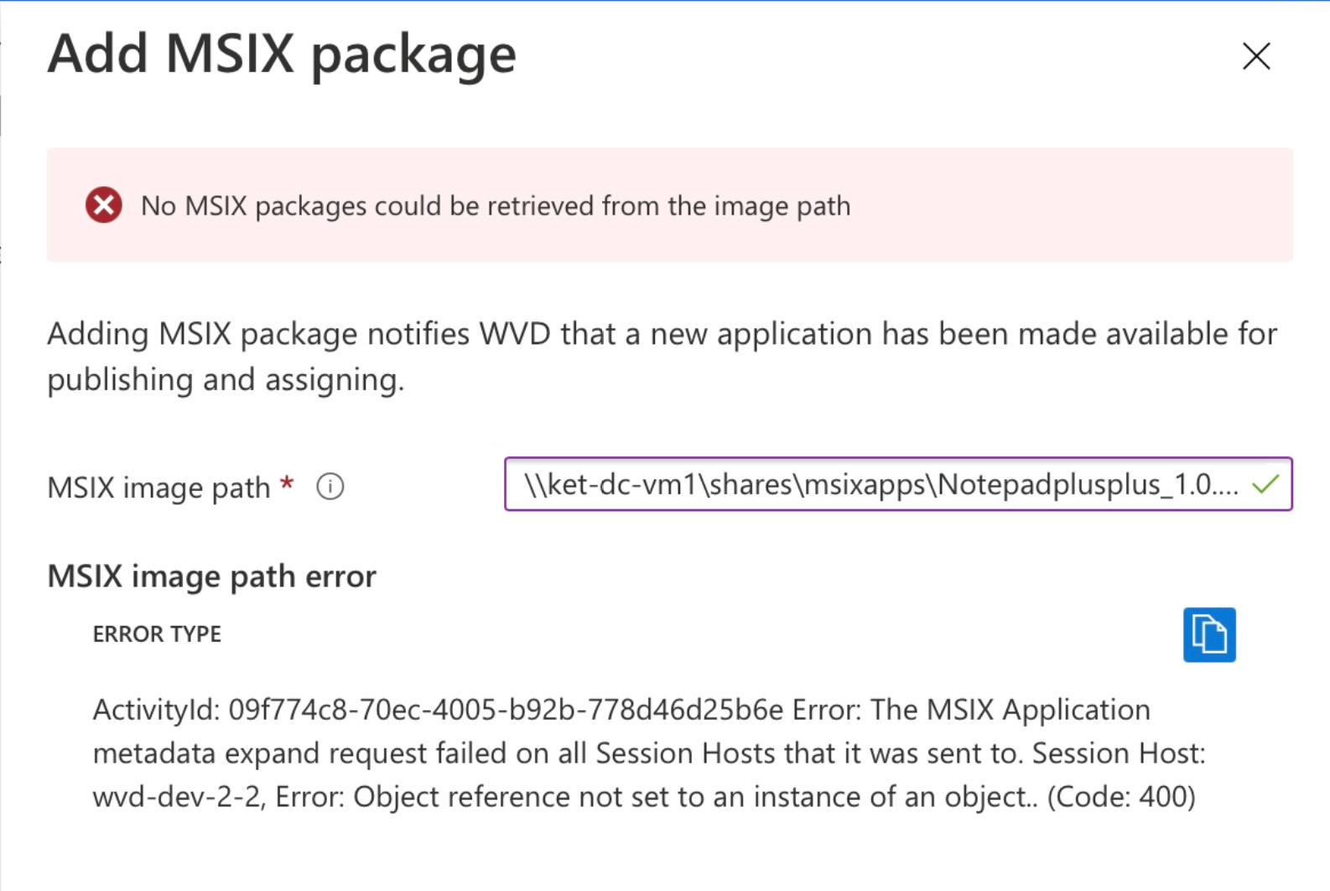Click the required asterisk beside MSIX image path

[287, 484]
